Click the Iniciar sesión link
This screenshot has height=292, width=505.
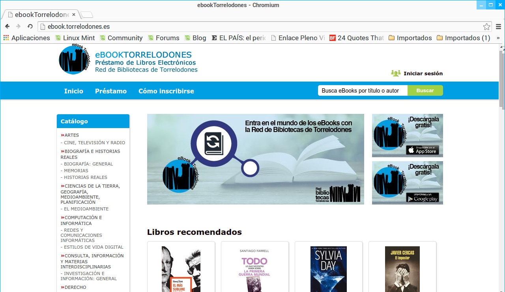point(423,73)
